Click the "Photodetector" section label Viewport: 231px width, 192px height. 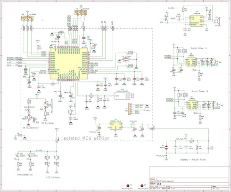[x=25, y=175]
